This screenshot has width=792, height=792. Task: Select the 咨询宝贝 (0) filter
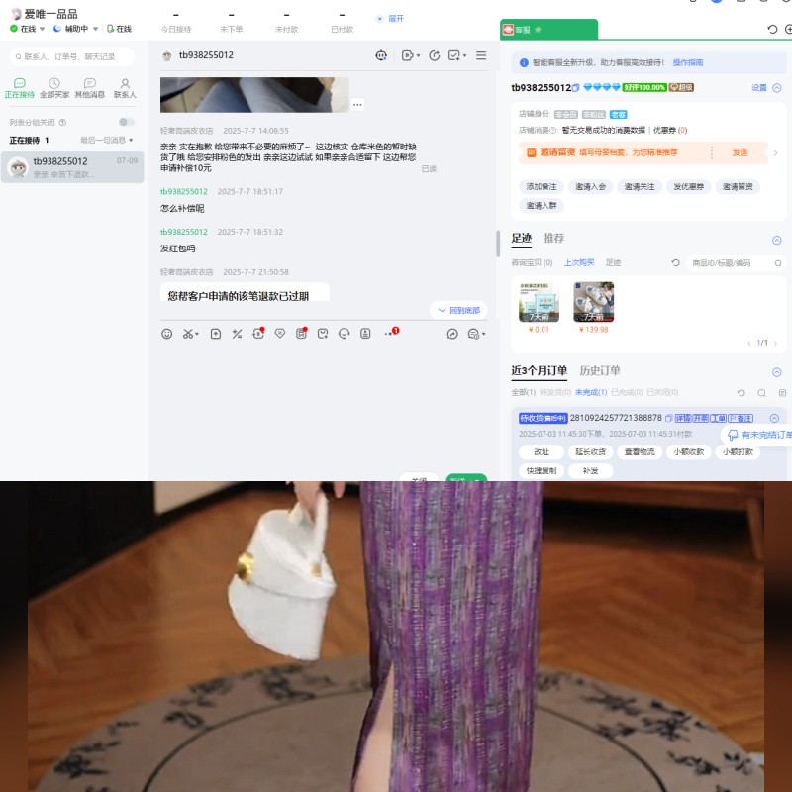click(x=532, y=262)
